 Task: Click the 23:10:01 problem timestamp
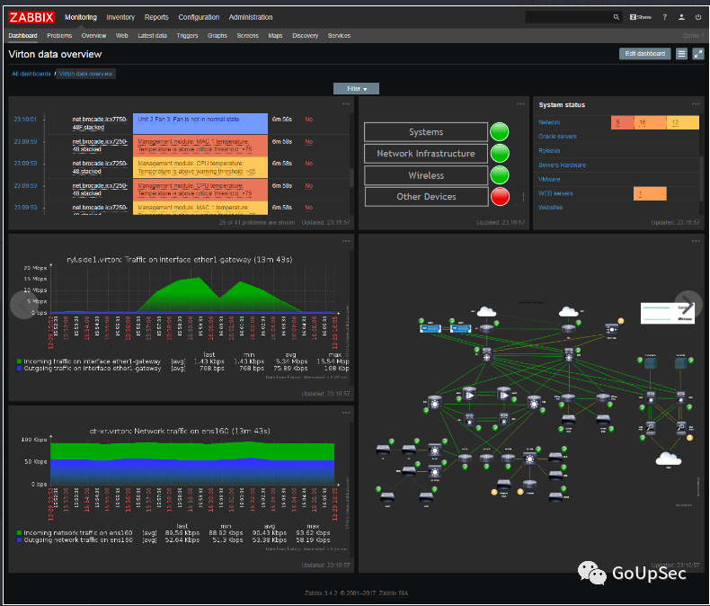click(25, 119)
